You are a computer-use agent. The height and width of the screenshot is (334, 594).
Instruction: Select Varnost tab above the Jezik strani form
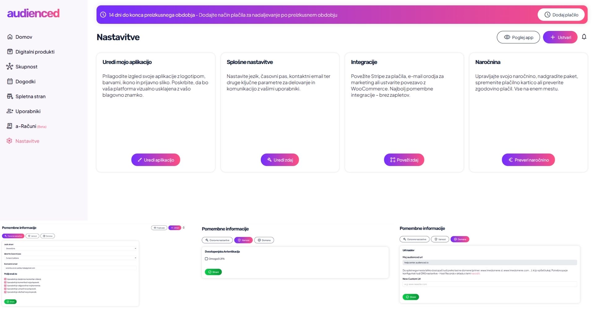pos(32,236)
